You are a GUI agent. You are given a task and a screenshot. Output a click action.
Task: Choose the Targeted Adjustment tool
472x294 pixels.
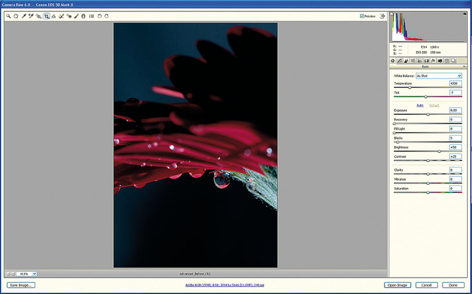tap(38, 16)
